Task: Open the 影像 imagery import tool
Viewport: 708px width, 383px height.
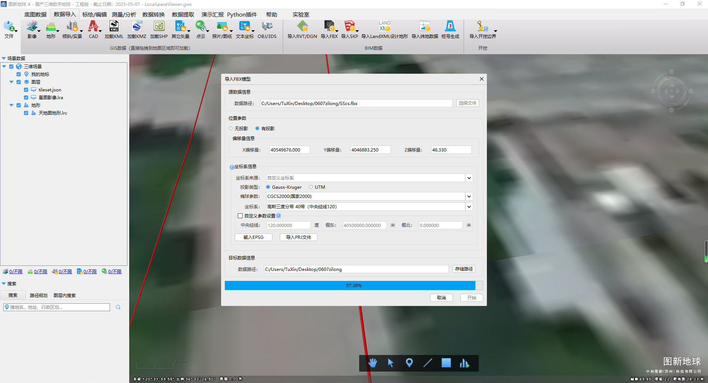Action: [x=32, y=29]
